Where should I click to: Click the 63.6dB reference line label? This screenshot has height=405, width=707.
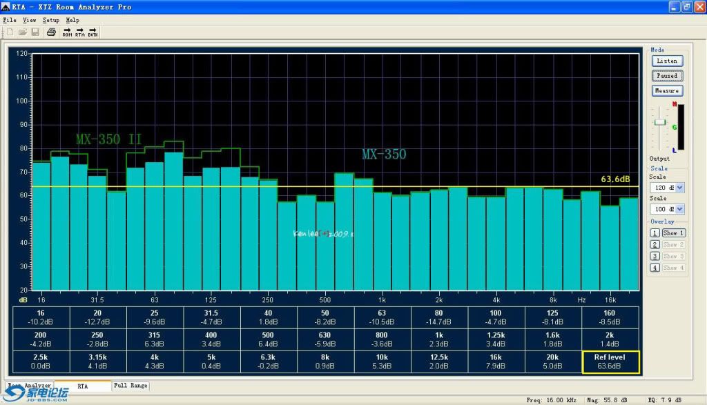[615, 179]
